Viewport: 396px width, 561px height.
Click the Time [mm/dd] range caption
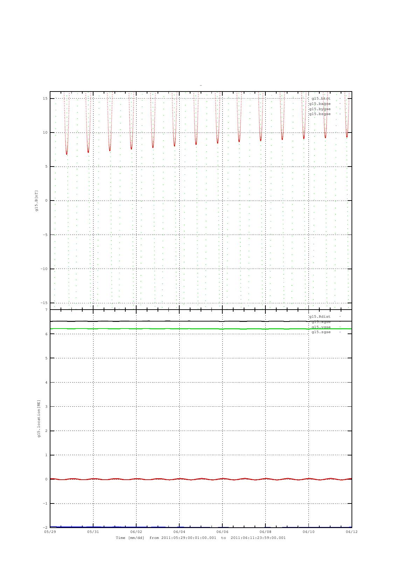pyautogui.click(x=201, y=538)
